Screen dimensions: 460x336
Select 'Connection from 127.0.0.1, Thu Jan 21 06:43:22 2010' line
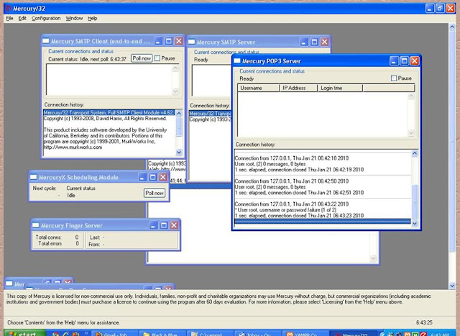(292, 204)
